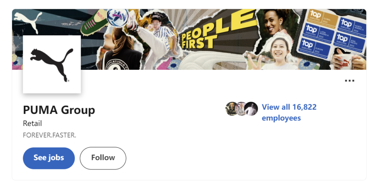Follow the PUMA Group page
Screen dimensions: 375x187
coord(103,158)
